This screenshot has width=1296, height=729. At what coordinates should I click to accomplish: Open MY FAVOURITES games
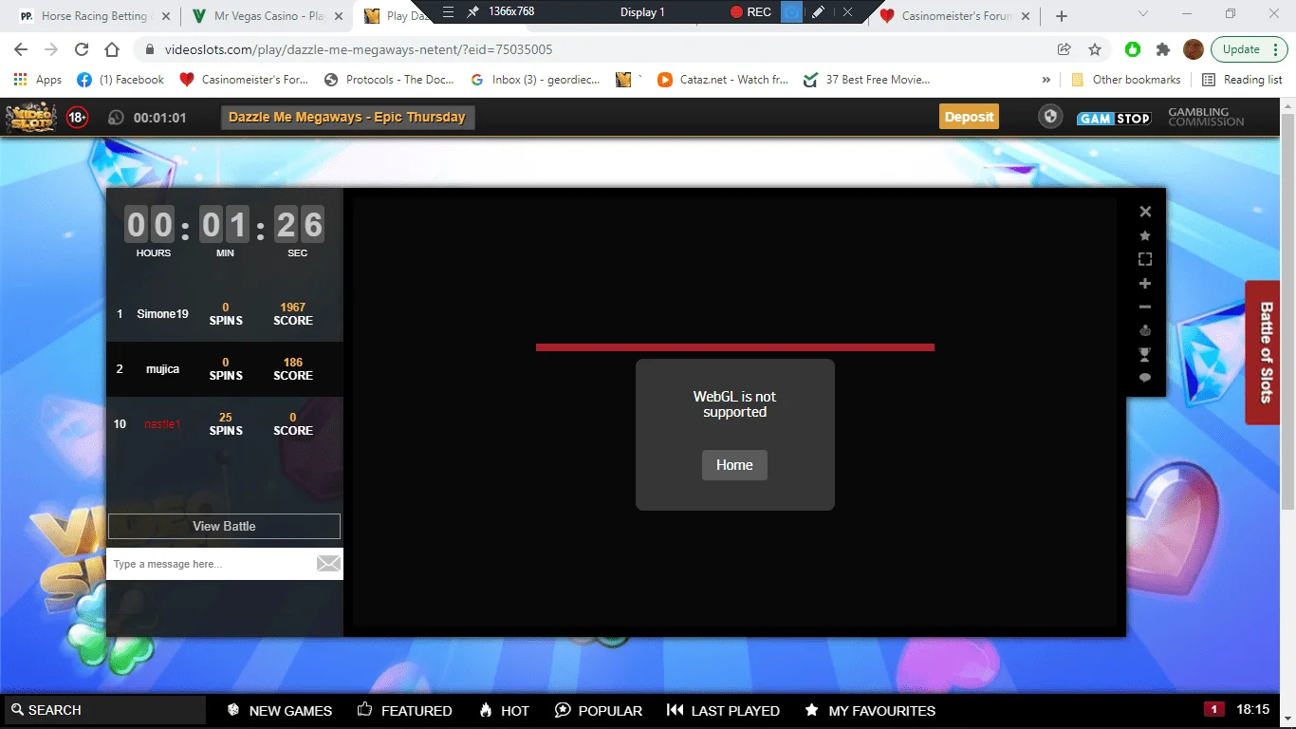coord(869,710)
